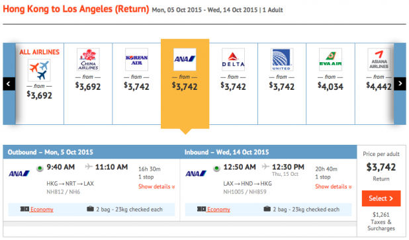Expand inbound flight Show details
The image size is (409, 240).
coord(334,186)
